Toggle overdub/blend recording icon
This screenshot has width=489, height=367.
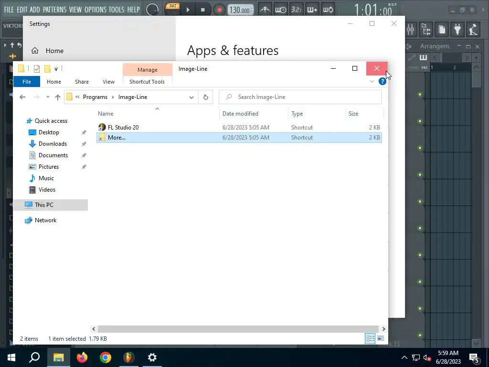coord(312,10)
